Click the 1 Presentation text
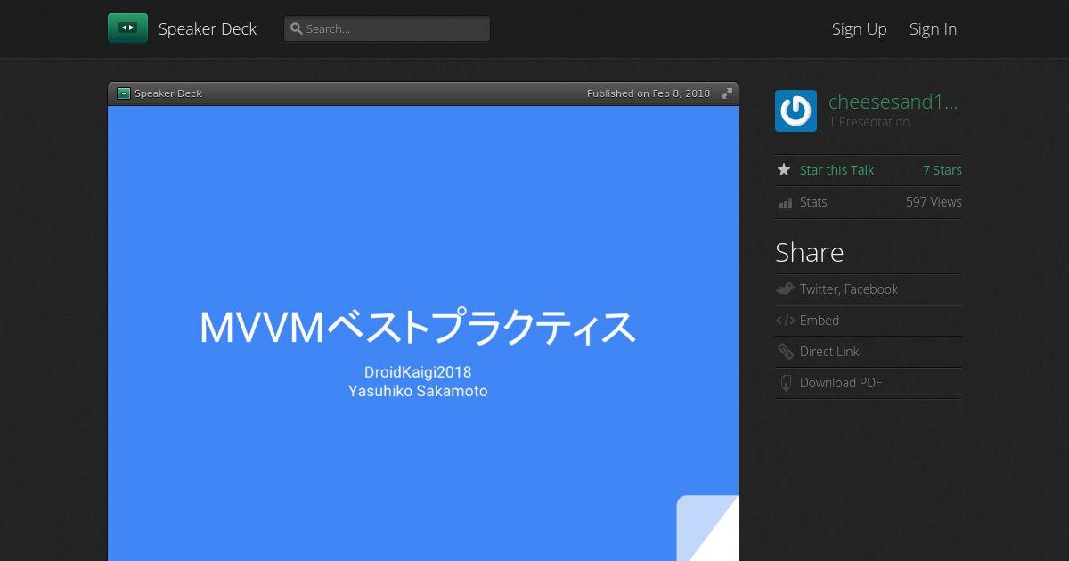The height and width of the screenshot is (561, 1069). (869, 122)
